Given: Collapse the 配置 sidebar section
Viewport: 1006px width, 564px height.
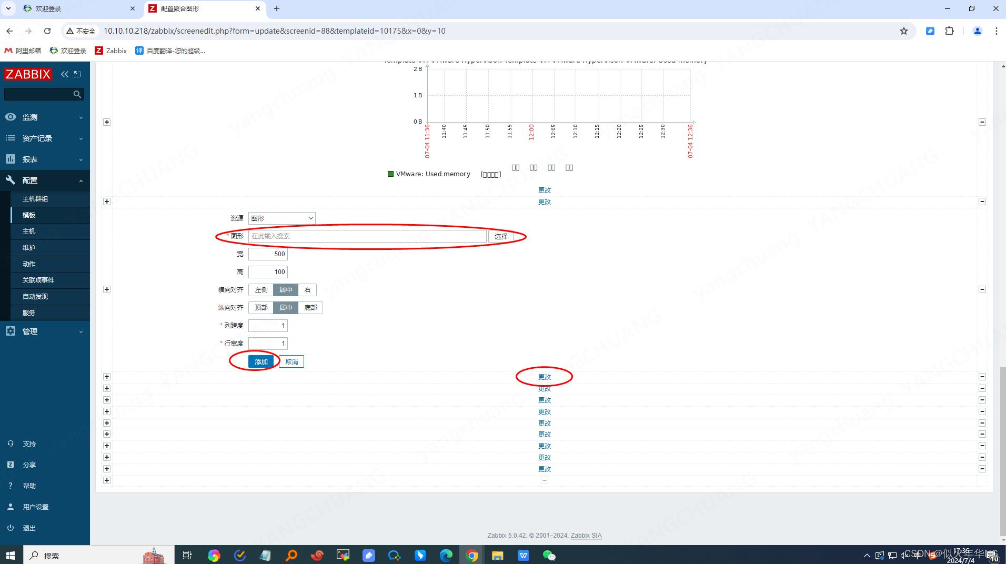Looking at the screenshot, I should 45,180.
